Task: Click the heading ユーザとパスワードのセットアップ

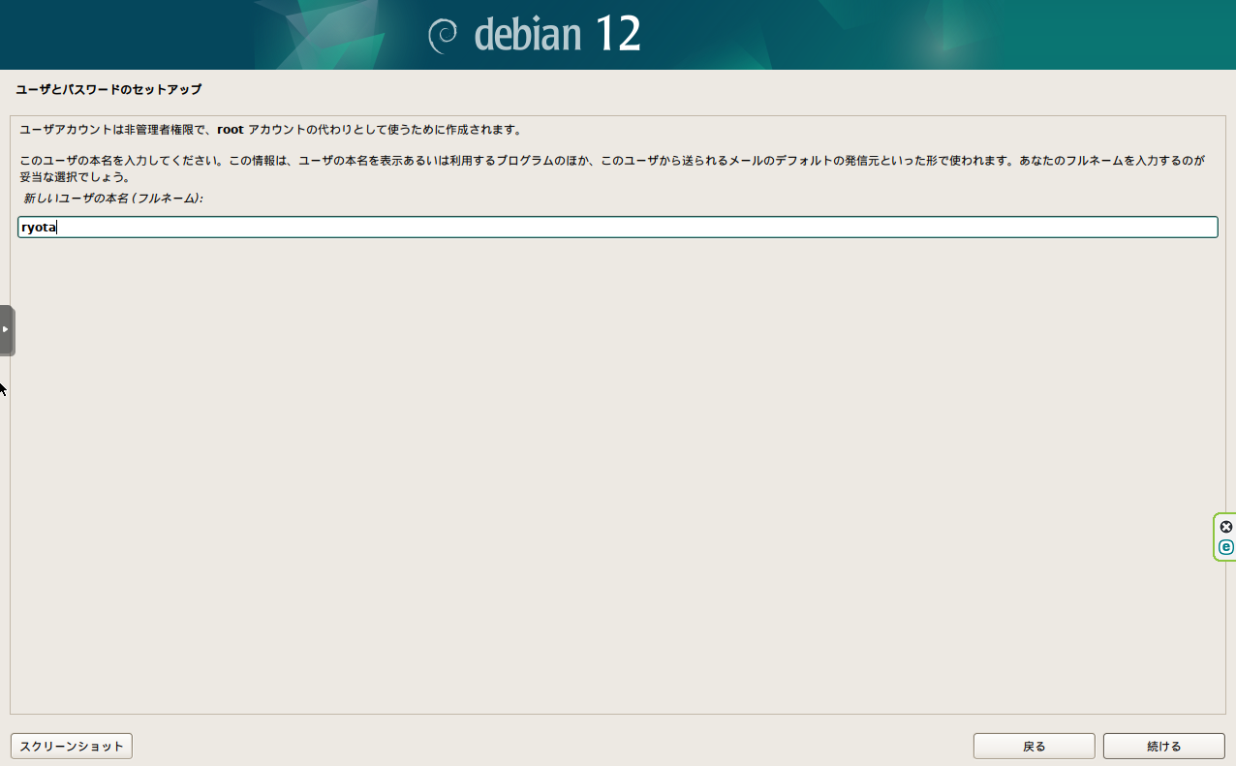Action: (x=107, y=89)
